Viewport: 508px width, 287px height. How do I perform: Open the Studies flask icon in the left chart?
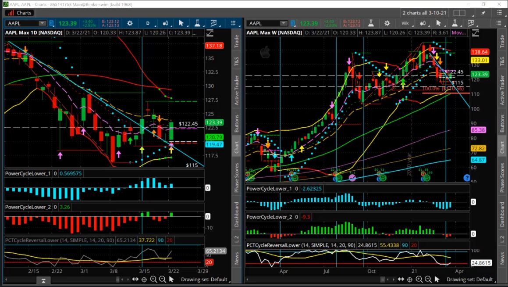coord(197,23)
